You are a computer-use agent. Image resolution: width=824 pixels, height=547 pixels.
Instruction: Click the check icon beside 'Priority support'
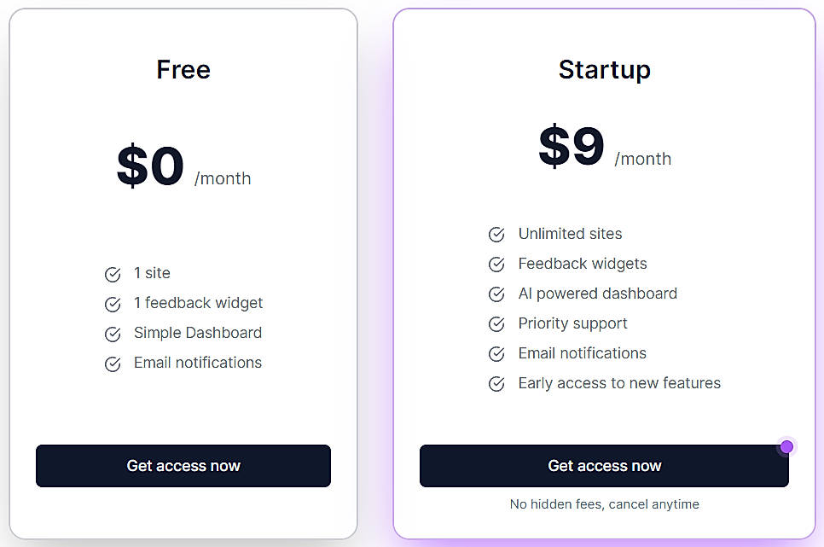pyautogui.click(x=496, y=323)
